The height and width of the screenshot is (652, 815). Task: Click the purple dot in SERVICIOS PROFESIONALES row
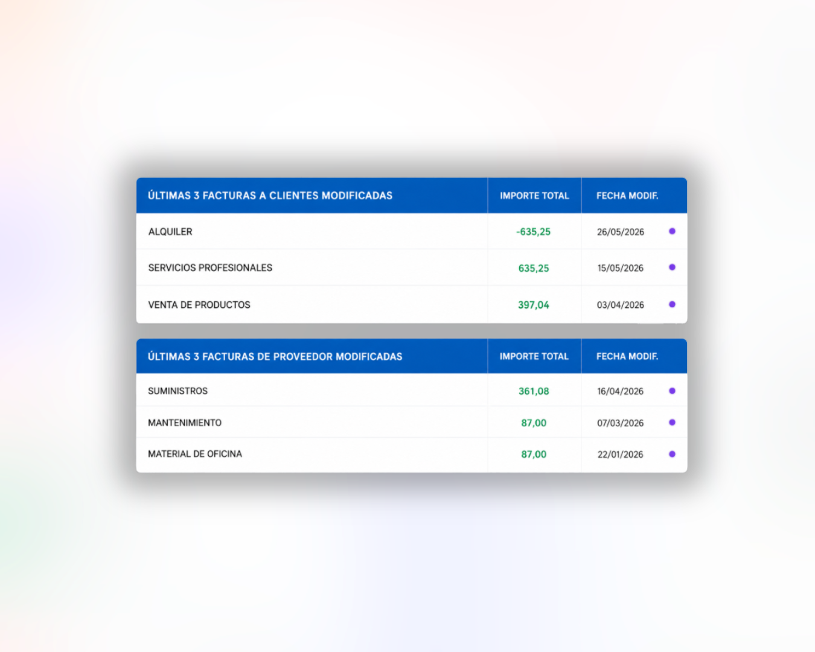click(x=672, y=267)
